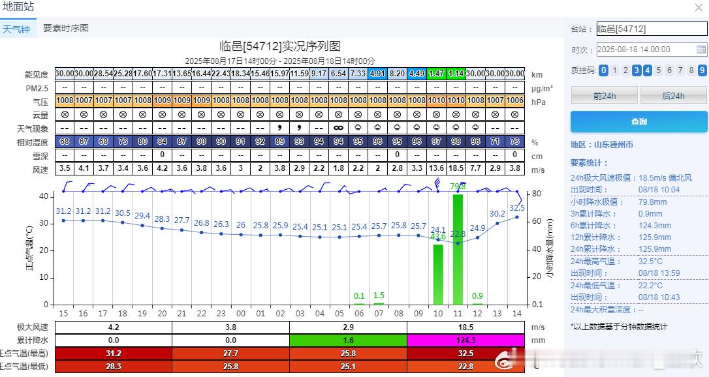Close the 地面站 dialog

(699, 7)
